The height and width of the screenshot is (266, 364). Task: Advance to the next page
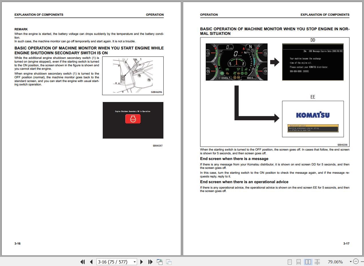click(x=141, y=262)
